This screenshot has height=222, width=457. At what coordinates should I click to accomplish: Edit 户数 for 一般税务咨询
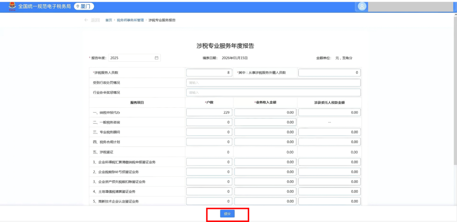point(209,122)
